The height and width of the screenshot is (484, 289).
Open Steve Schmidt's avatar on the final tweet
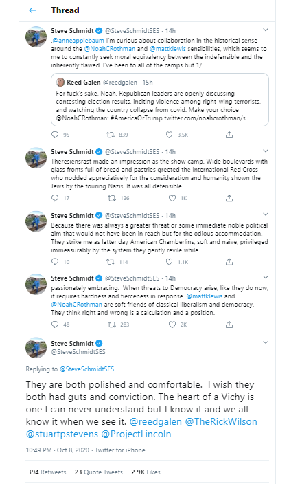click(x=36, y=347)
